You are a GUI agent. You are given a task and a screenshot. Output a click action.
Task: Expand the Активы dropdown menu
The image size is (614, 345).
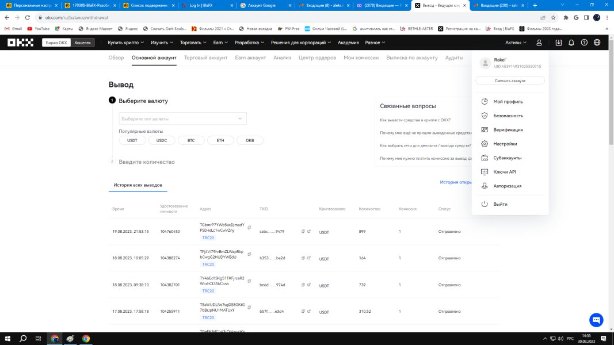click(516, 43)
